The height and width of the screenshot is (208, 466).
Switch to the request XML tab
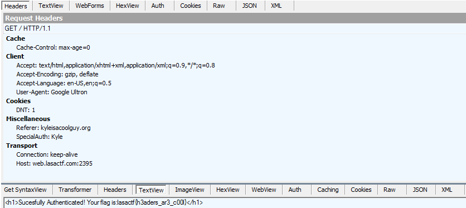(x=276, y=6)
